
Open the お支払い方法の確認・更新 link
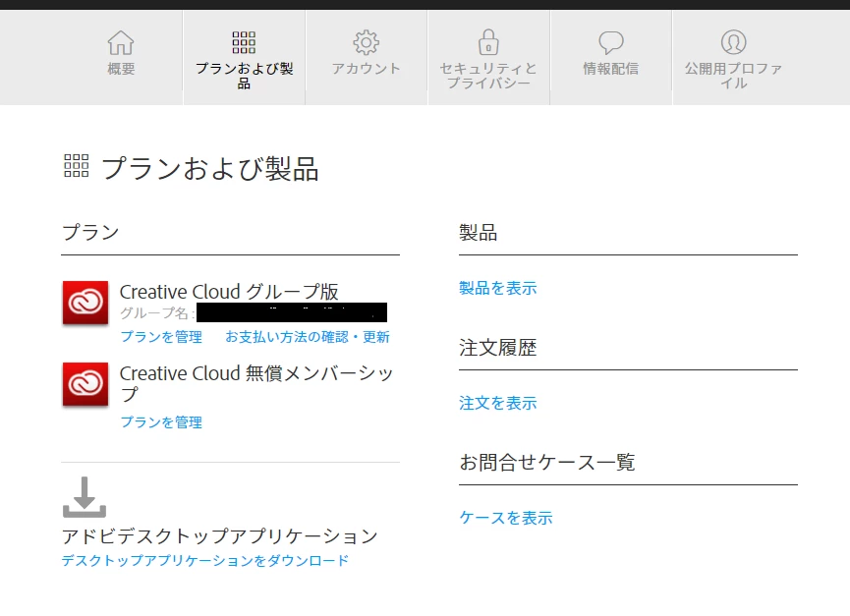click(308, 337)
